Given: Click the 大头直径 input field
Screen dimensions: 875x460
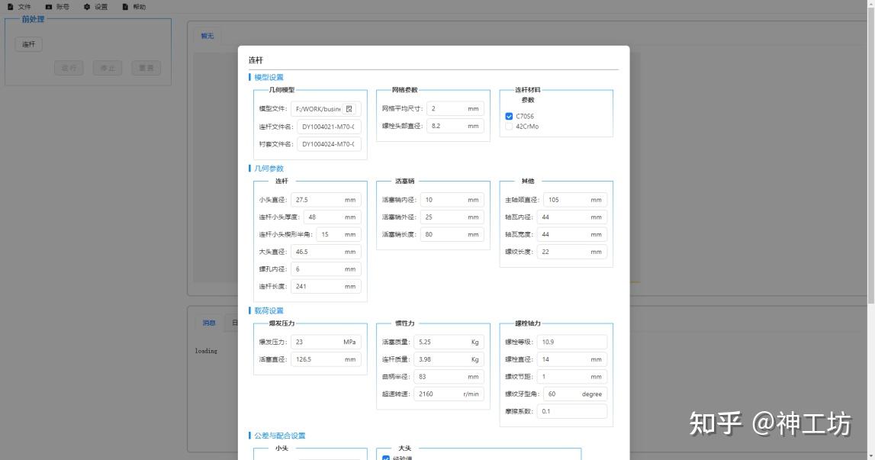Looking at the screenshot, I should (326, 252).
